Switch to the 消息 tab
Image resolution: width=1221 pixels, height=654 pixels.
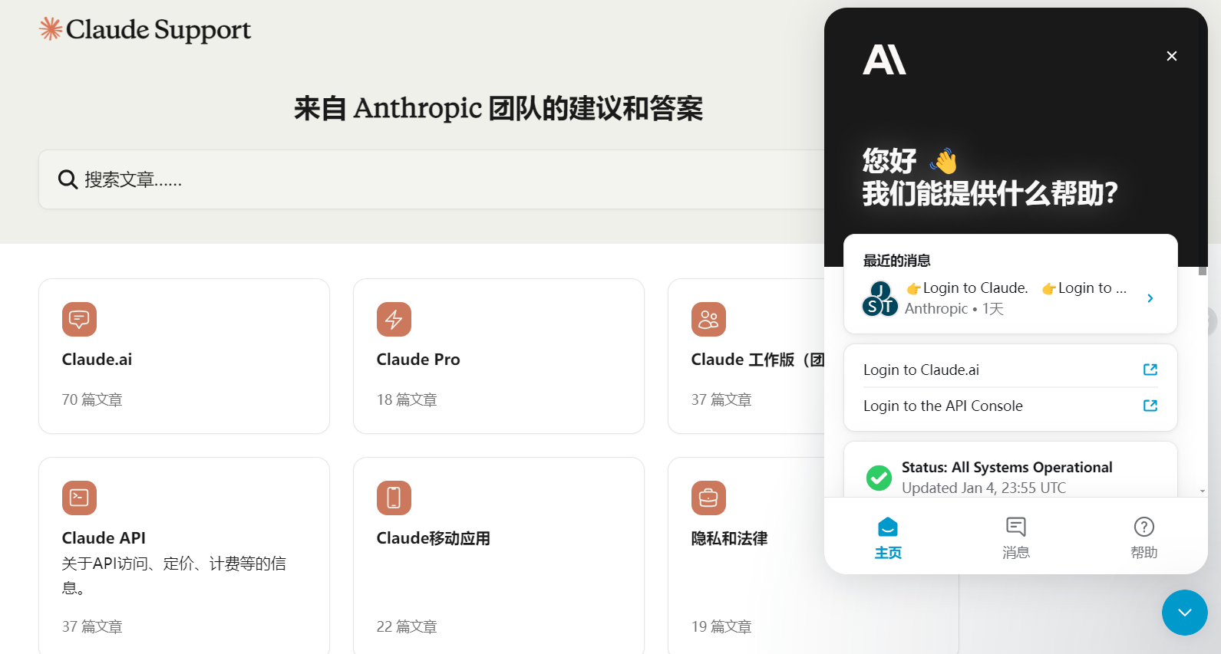(1015, 537)
